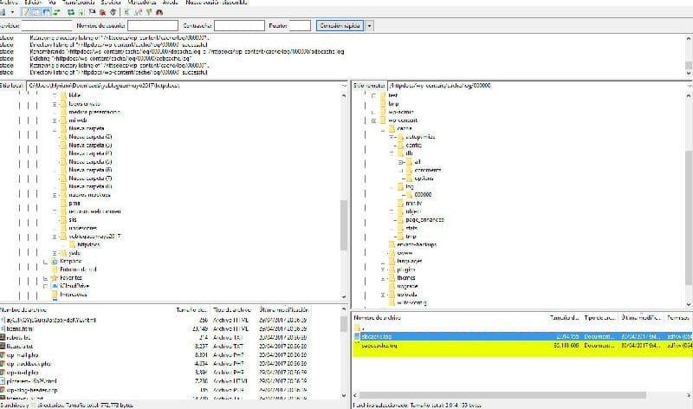Click the process queue toolbar icon
Viewport: 693px width, 409px height.
tap(81, 12)
